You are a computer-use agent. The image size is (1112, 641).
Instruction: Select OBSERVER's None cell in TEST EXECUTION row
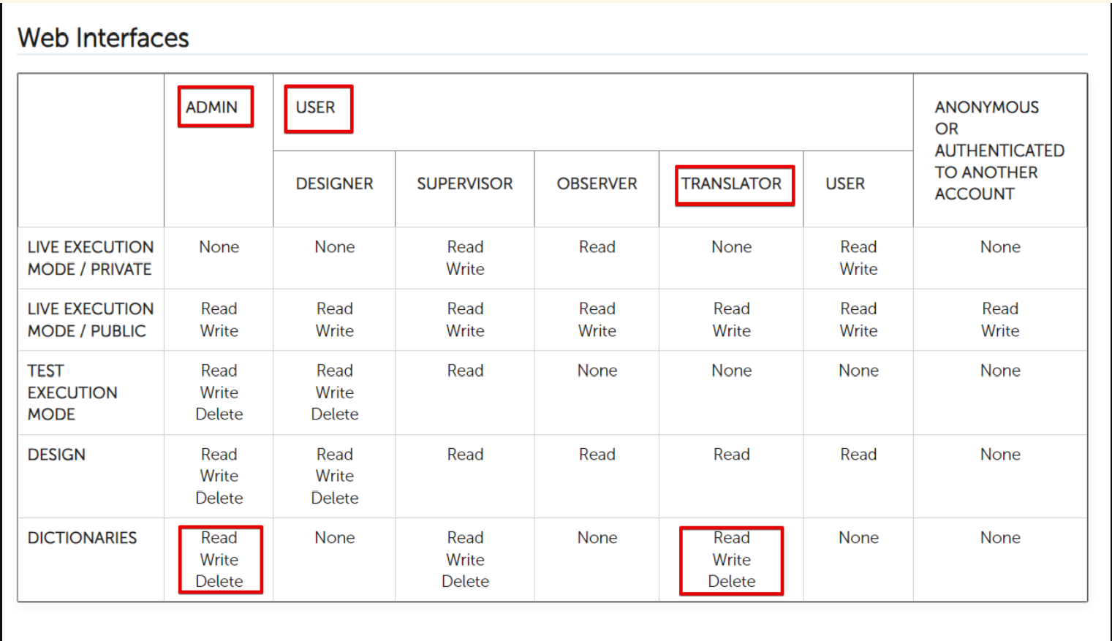click(597, 371)
